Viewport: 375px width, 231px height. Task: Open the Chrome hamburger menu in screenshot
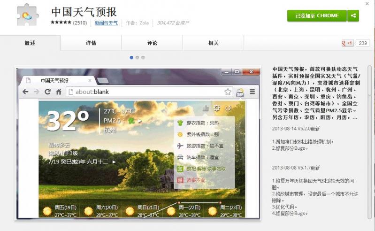pos(252,92)
